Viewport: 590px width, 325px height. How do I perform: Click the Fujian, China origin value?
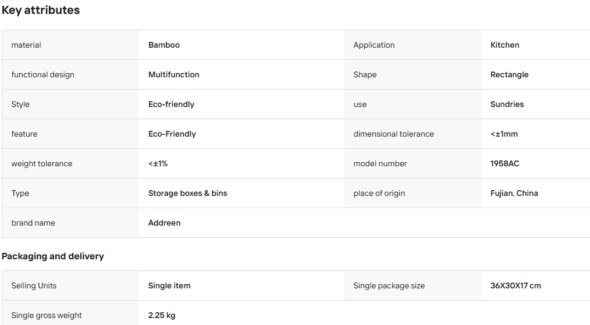click(514, 194)
